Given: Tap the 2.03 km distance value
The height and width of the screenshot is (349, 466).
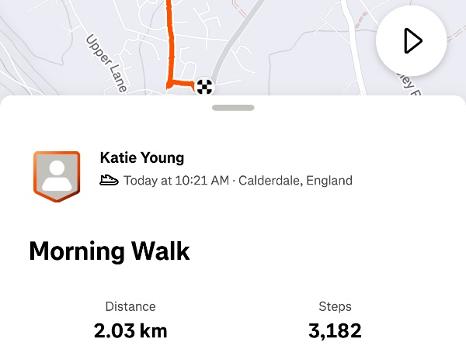Looking at the screenshot, I should tap(130, 331).
